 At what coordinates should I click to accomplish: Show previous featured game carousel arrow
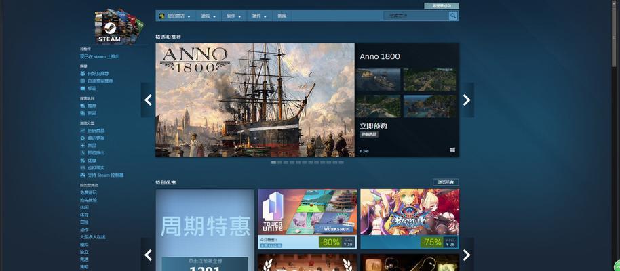click(148, 100)
